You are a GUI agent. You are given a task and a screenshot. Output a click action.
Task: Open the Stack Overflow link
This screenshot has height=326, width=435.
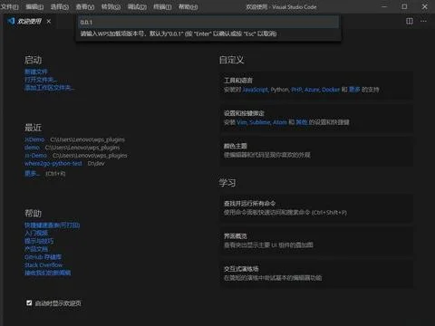[x=43, y=264]
